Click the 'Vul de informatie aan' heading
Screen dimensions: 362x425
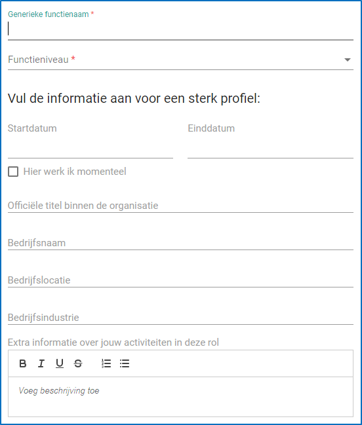[134, 98]
